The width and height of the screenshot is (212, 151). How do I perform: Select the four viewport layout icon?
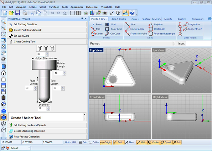(78, 13)
